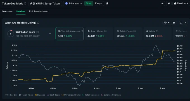This screenshot has width=190, height=101.
Task: Select the Top 100 Addresses card
Action: 70,34
